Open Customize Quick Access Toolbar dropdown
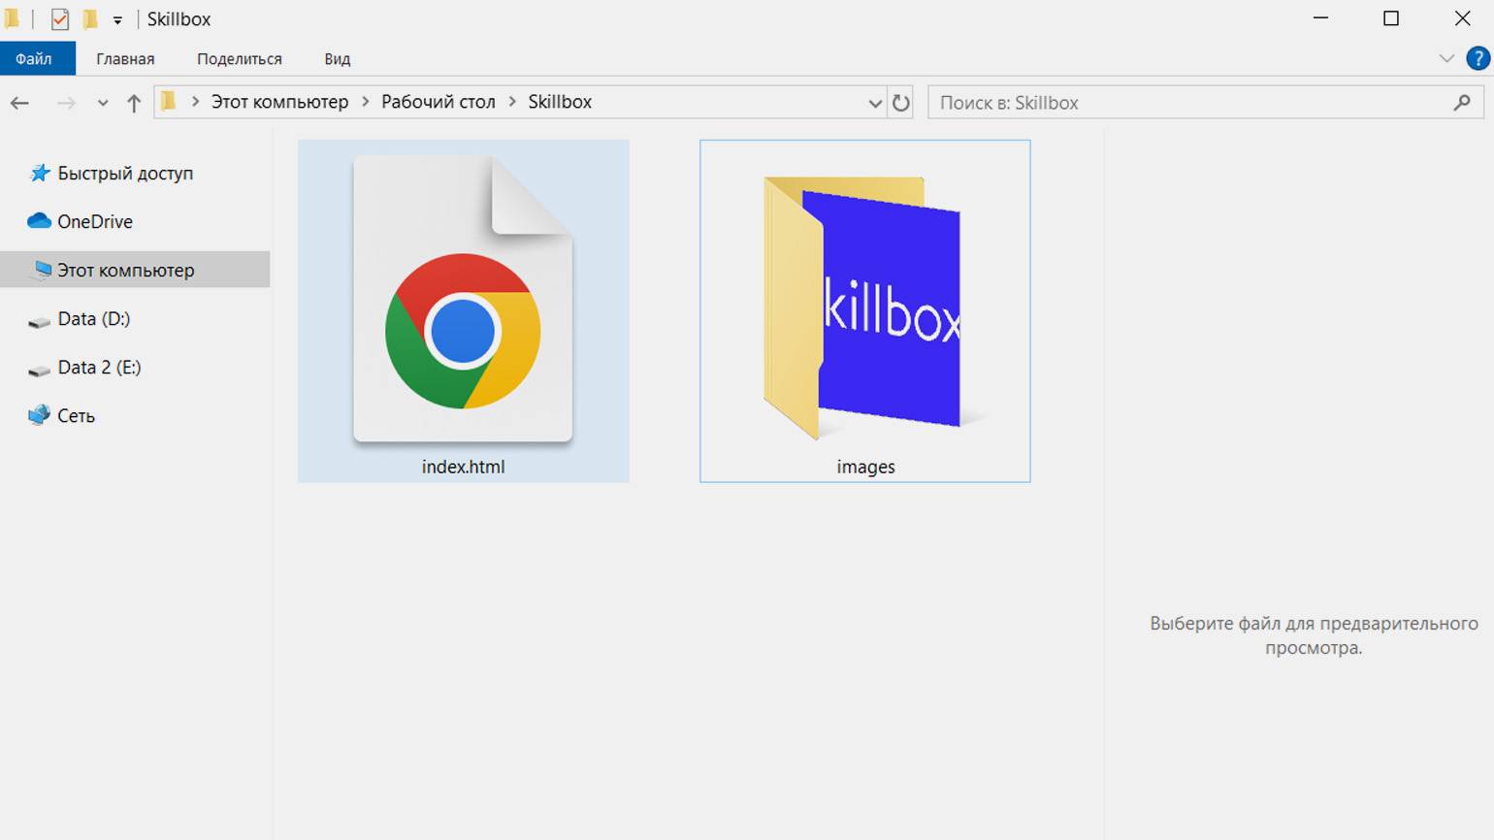Viewport: 1494px width, 840px height. pyautogui.click(x=117, y=19)
